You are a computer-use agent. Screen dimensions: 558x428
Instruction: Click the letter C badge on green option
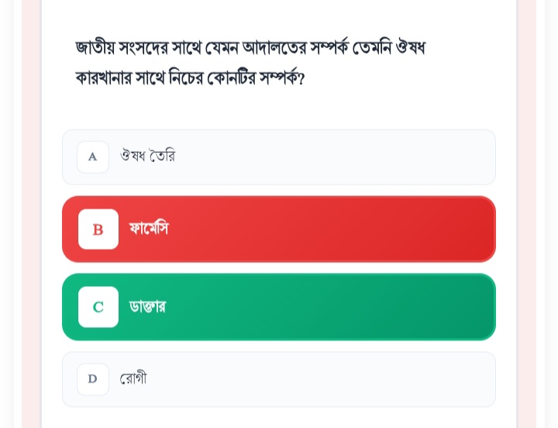tap(98, 307)
